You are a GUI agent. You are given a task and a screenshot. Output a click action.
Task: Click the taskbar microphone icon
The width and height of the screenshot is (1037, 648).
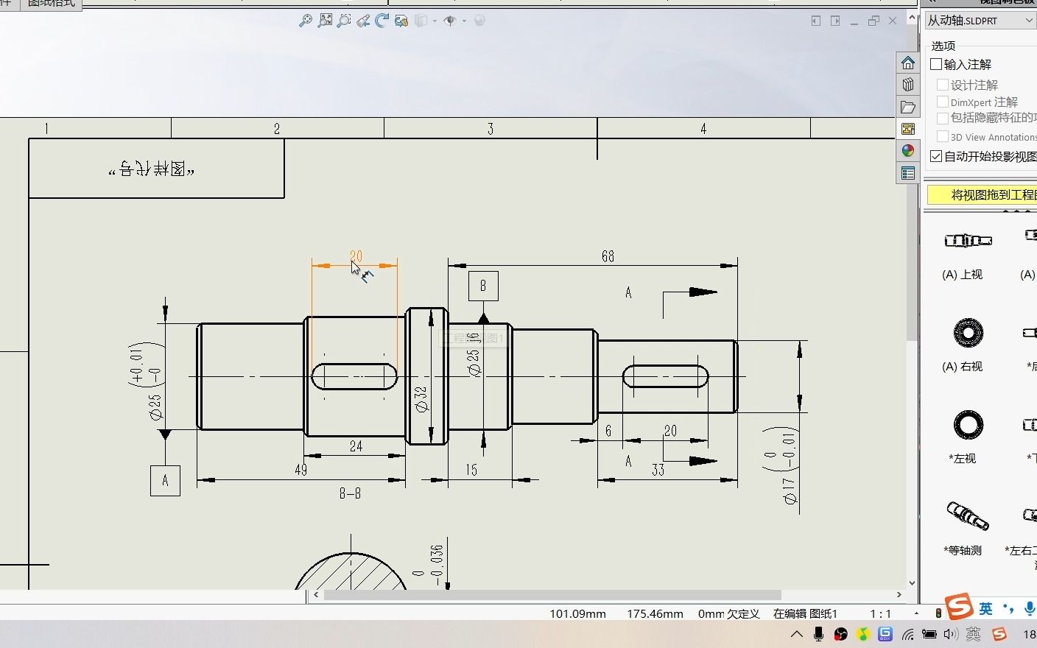(x=818, y=634)
